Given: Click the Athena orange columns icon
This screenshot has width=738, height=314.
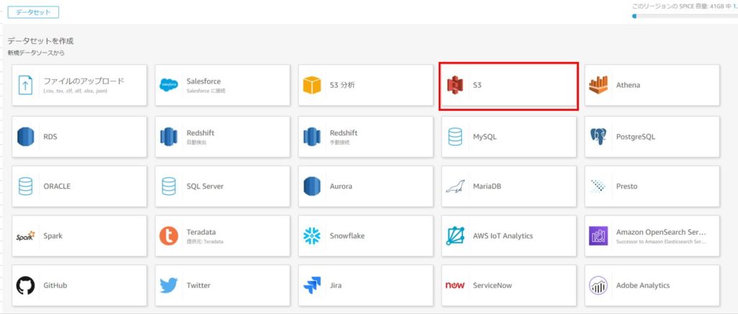Looking at the screenshot, I should click(x=598, y=85).
